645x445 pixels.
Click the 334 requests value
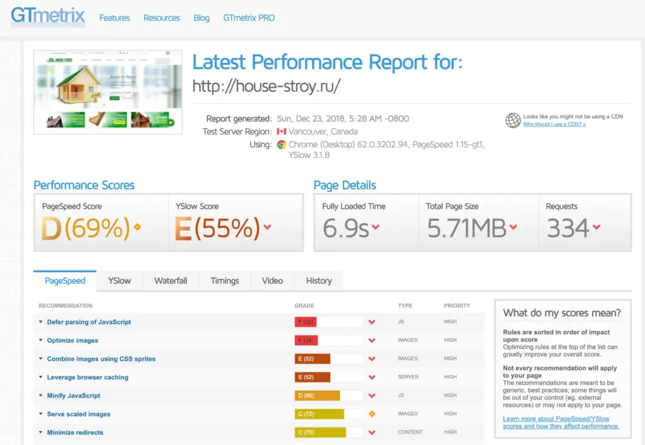[x=568, y=228]
